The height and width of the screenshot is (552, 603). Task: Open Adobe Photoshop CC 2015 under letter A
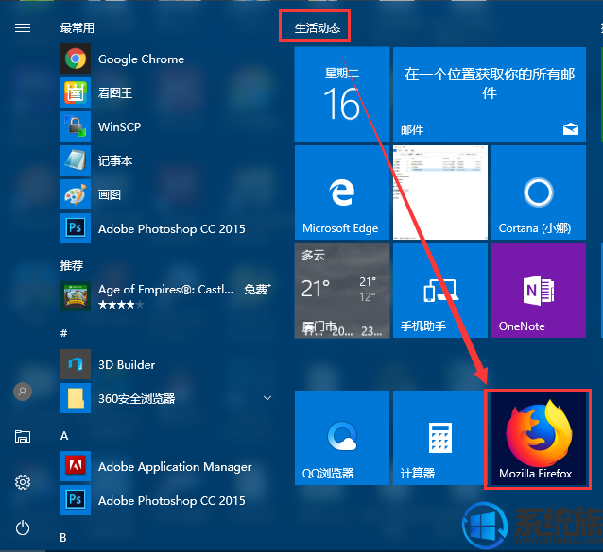167,500
